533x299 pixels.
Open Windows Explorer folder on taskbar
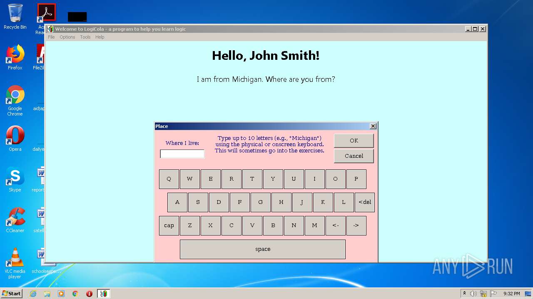coord(47,294)
